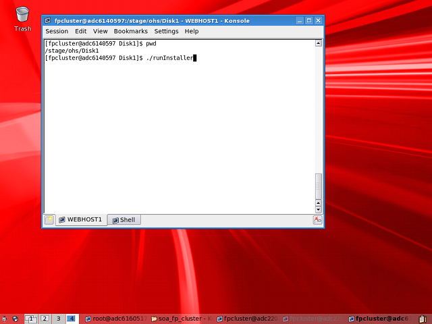Open the Edit menu
The image size is (432, 324).
[81, 31]
